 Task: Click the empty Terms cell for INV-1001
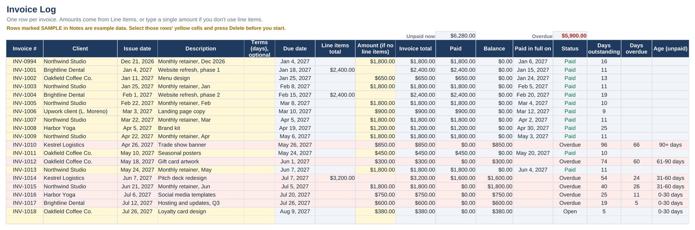pyautogui.click(x=259, y=70)
